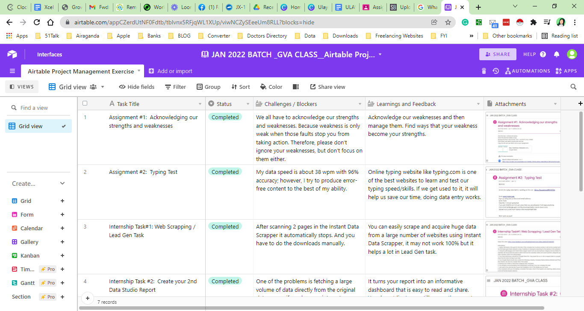Viewport: 584px width, 311px height.
Task: Click the Find a view search field
Action: tap(38, 108)
